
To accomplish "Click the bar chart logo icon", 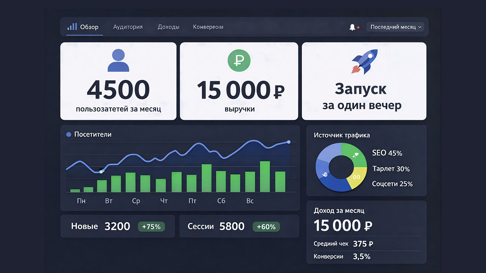I will pos(72,27).
